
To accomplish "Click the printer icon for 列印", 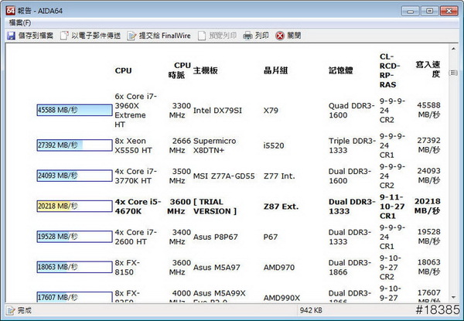I will 247,36.
